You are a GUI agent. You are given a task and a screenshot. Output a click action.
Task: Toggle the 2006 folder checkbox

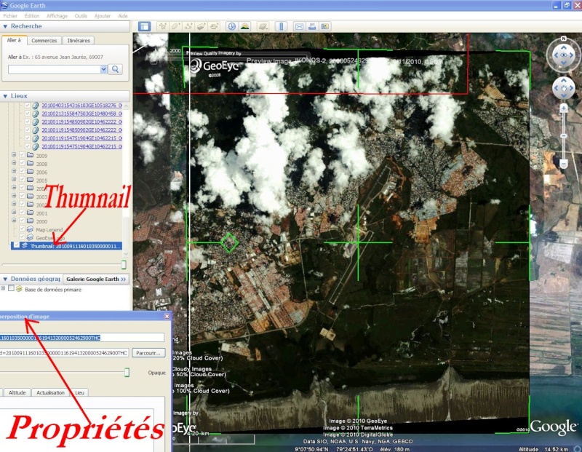[x=22, y=172]
